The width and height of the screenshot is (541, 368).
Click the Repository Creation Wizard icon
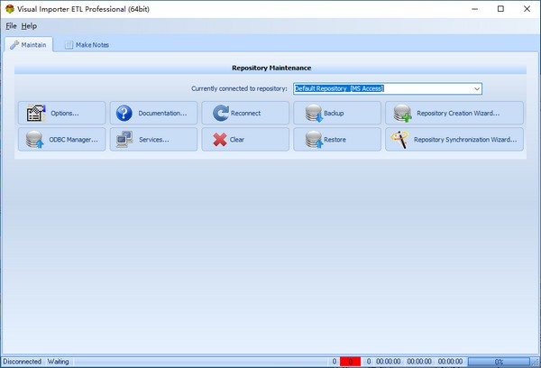[402, 114]
